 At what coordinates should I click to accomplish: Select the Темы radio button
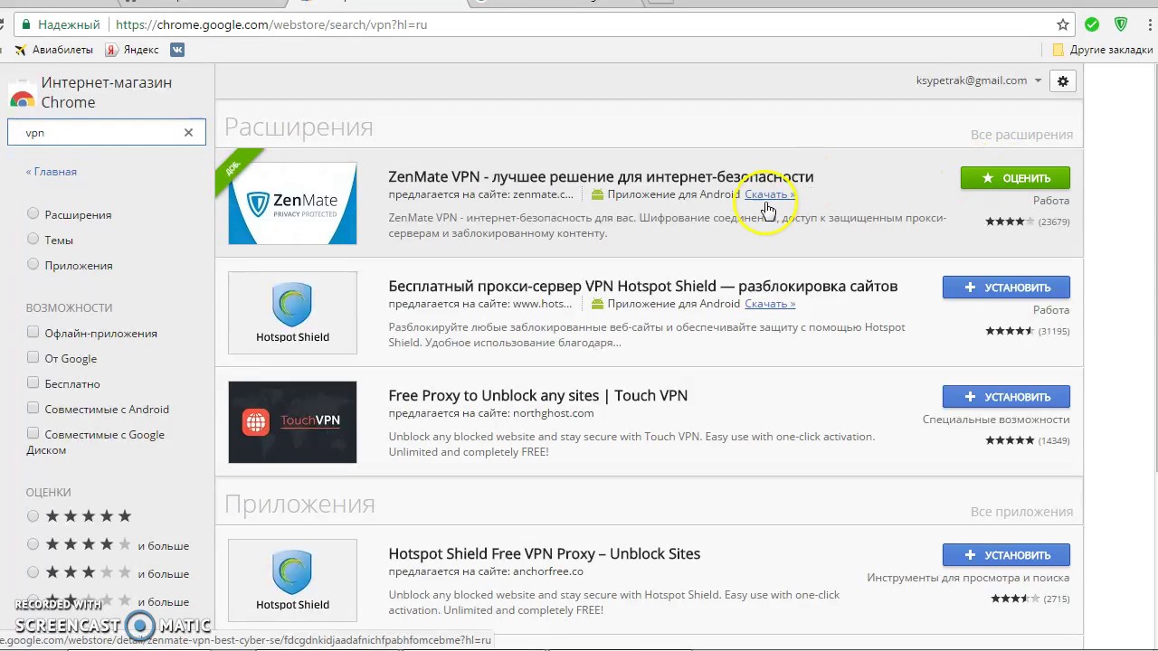(x=33, y=240)
